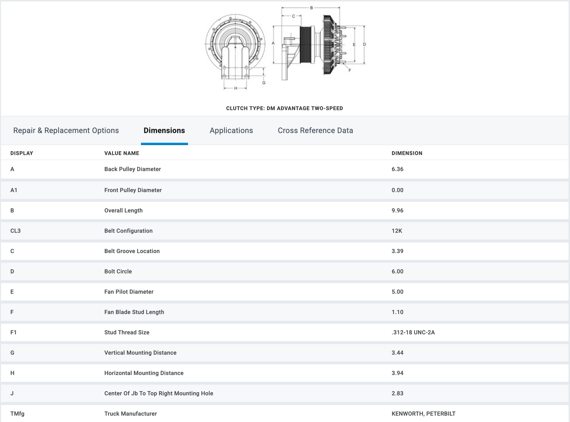Viewport: 570px width, 422px height.
Task: Open the Repair & Replacement Options tab
Action: [x=66, y=131]
